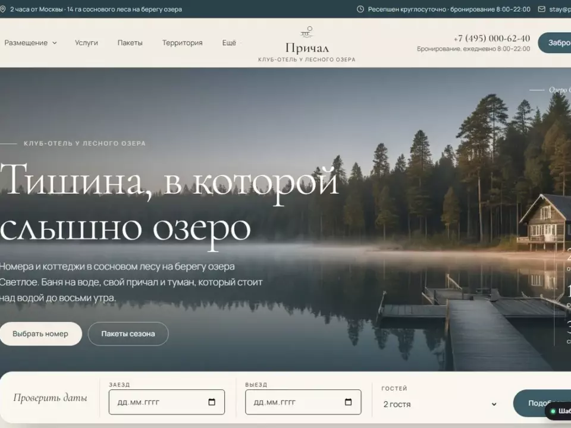571x428 pixels.
Task: Click the Пакеты сезона button
Action: (x=128, y=333)
